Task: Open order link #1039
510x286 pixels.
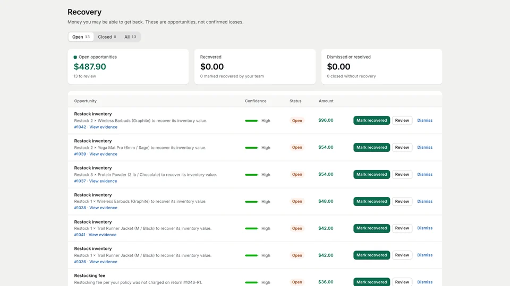Action: pos(80,154)
